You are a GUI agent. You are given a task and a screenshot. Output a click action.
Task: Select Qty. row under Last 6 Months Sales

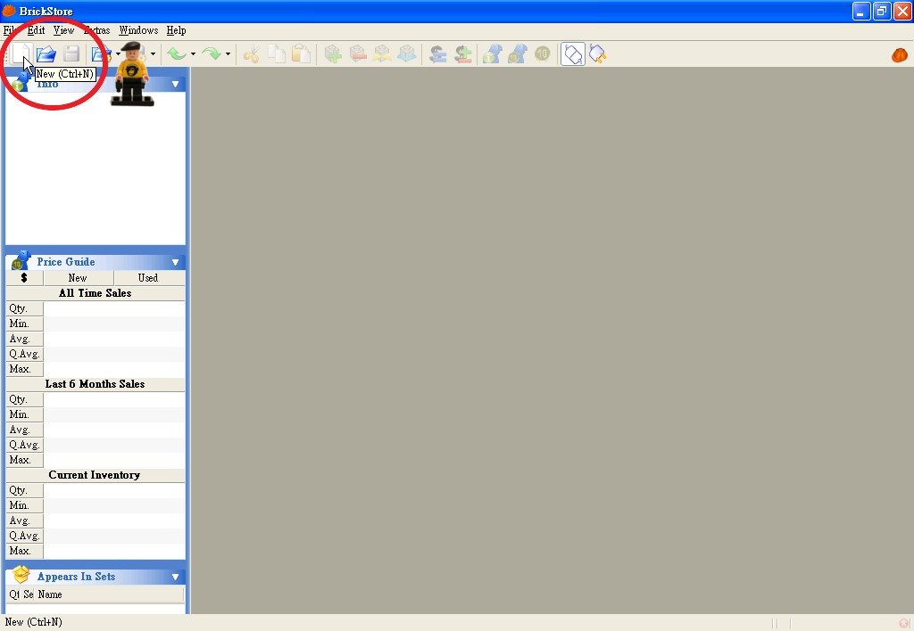pyautogui.click(x=95, y=399)
